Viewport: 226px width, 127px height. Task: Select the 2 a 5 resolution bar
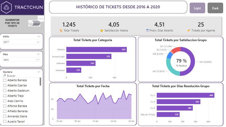click(178, 102)
